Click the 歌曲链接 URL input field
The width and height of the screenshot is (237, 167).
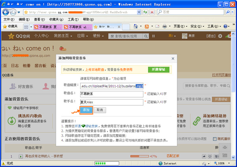click(112, 86)
